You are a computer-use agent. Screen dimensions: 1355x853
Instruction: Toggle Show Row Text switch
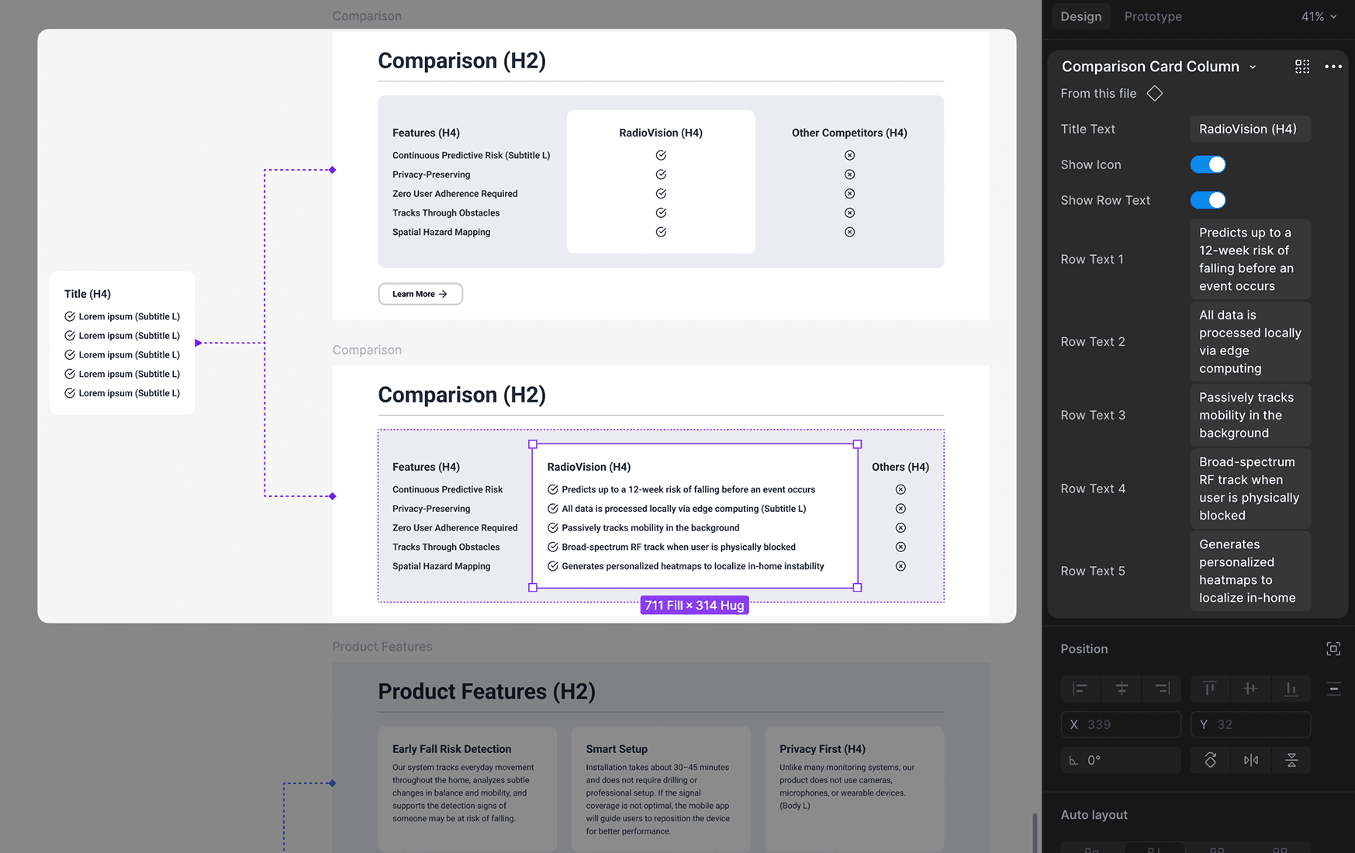(1208, 200)
